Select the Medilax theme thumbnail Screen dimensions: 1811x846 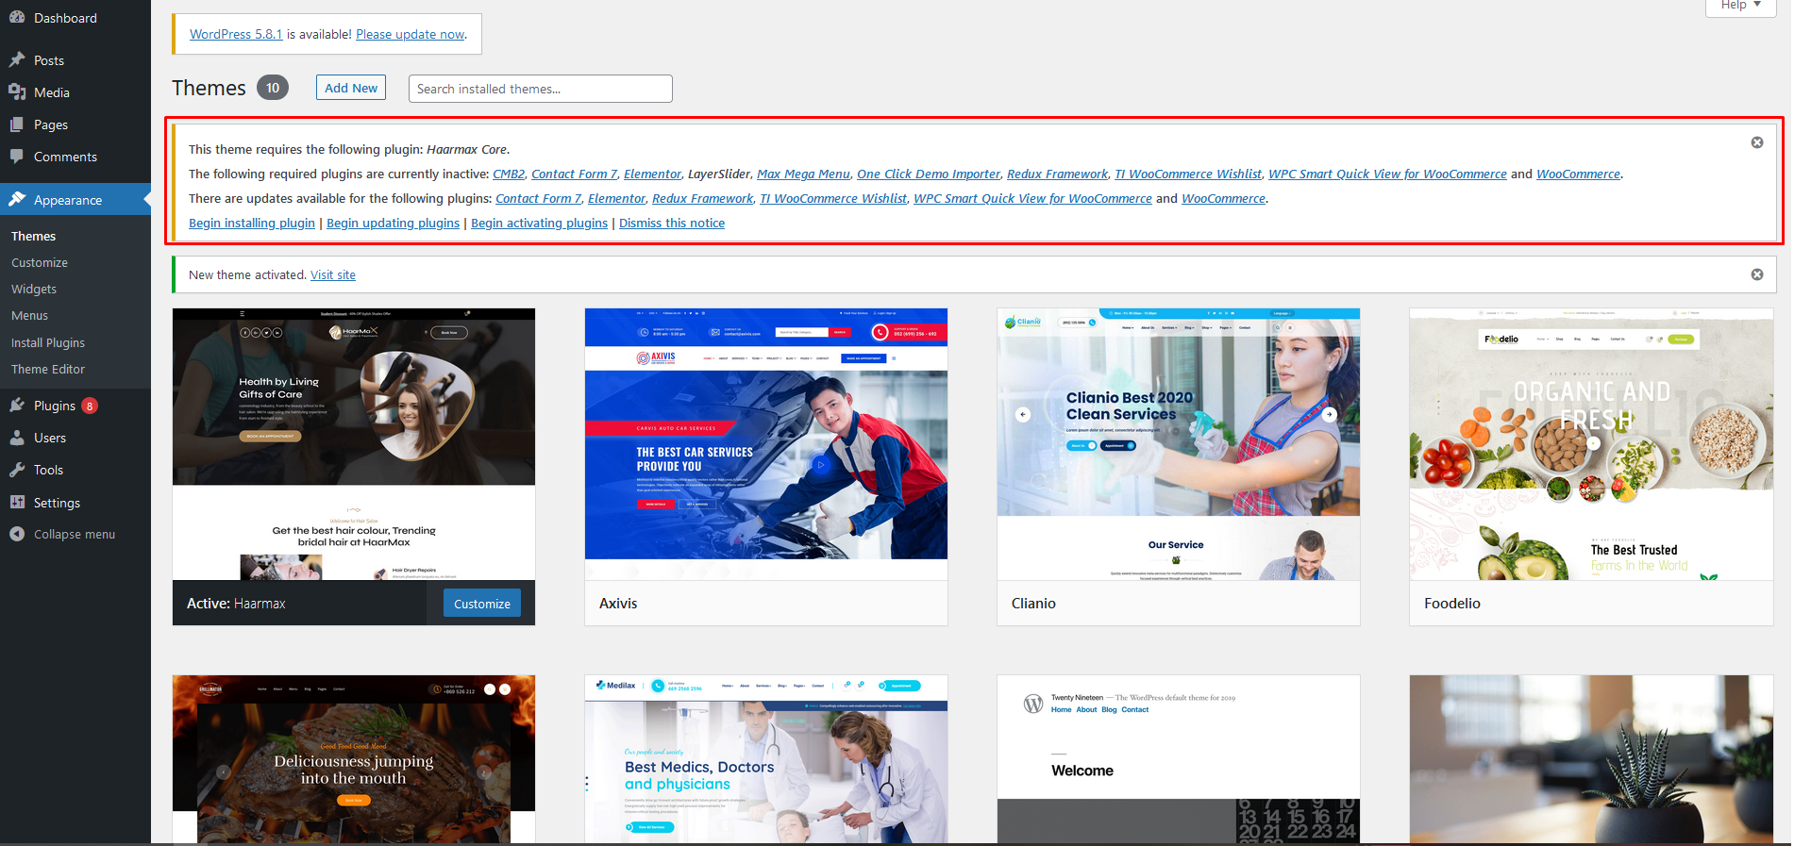point(766,759)
